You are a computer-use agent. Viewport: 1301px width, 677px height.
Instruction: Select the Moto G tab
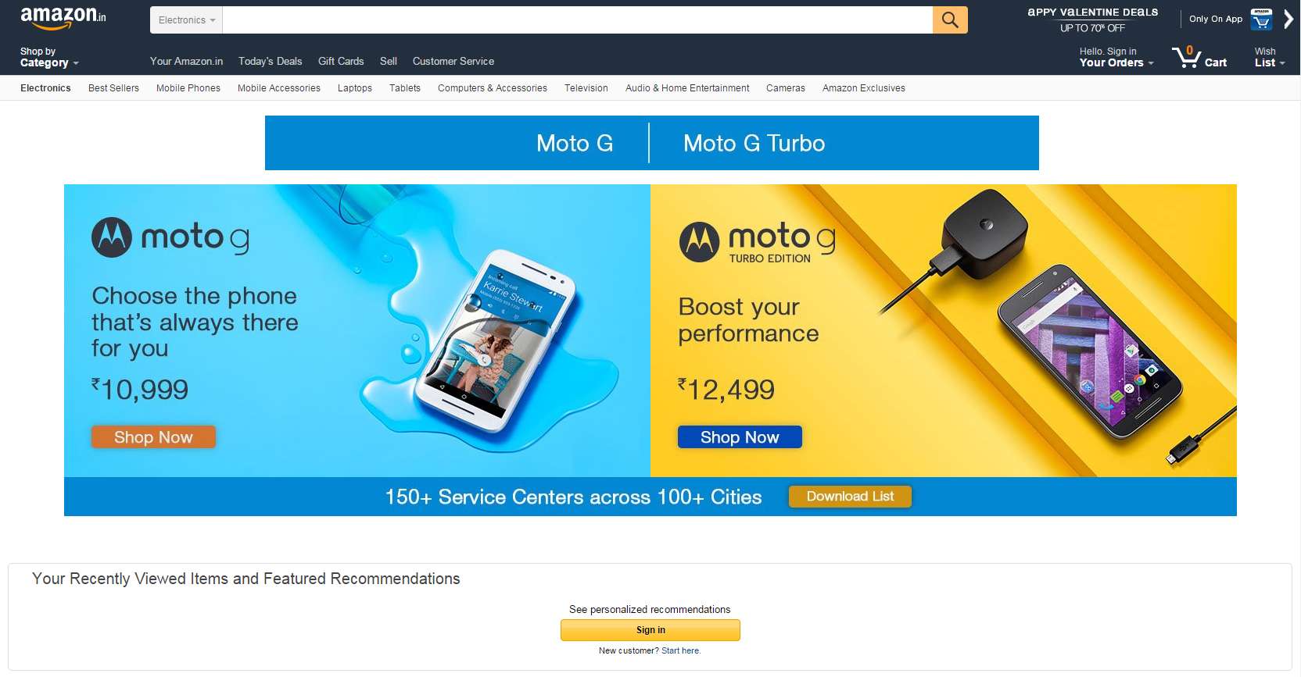[575, 143]
